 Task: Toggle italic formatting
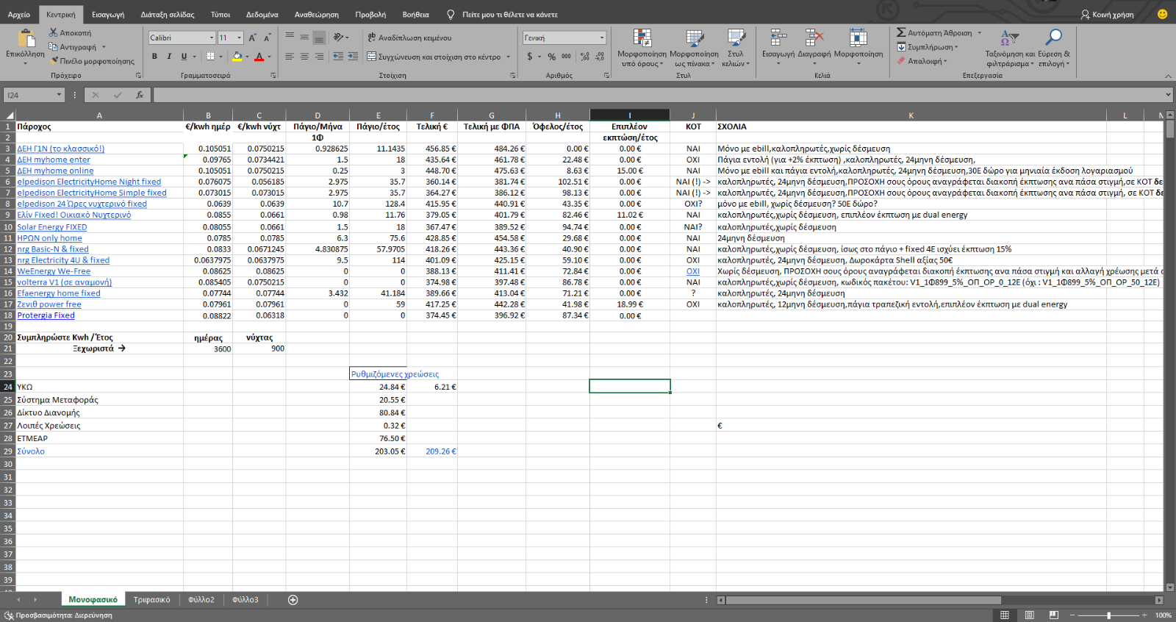point(169,57)
